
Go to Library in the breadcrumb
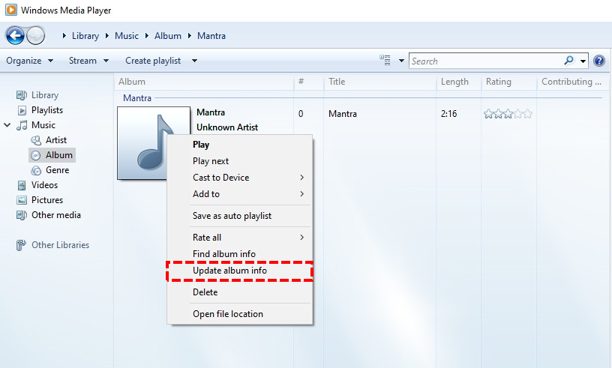(85, 36)
